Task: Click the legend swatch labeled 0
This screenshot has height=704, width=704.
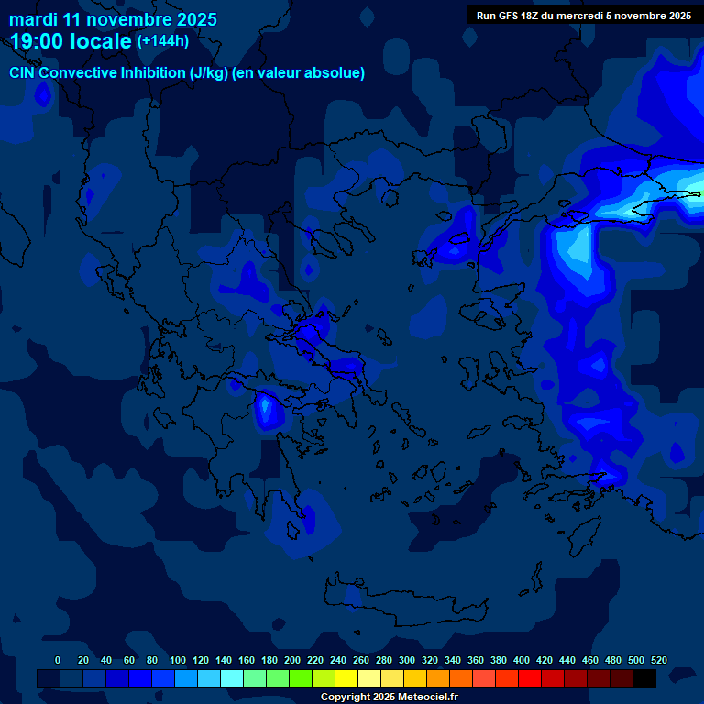Action: pyautogui.click(x=49, y=678)
